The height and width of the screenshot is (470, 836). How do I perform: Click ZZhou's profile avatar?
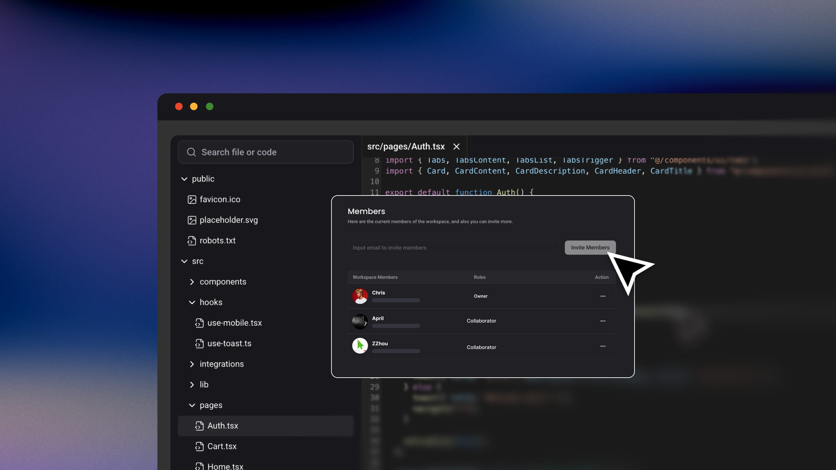tap(360, 346)
